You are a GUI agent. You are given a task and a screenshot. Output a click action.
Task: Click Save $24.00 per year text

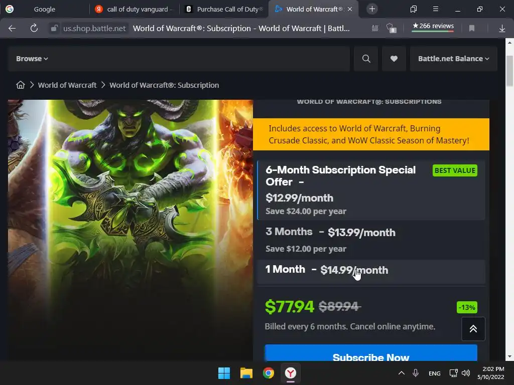click(x=306, y=211)
